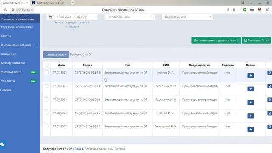Click the app.dva14.ru address bar
The width and height of the screenshot is (272, 153).
(25, 10)
